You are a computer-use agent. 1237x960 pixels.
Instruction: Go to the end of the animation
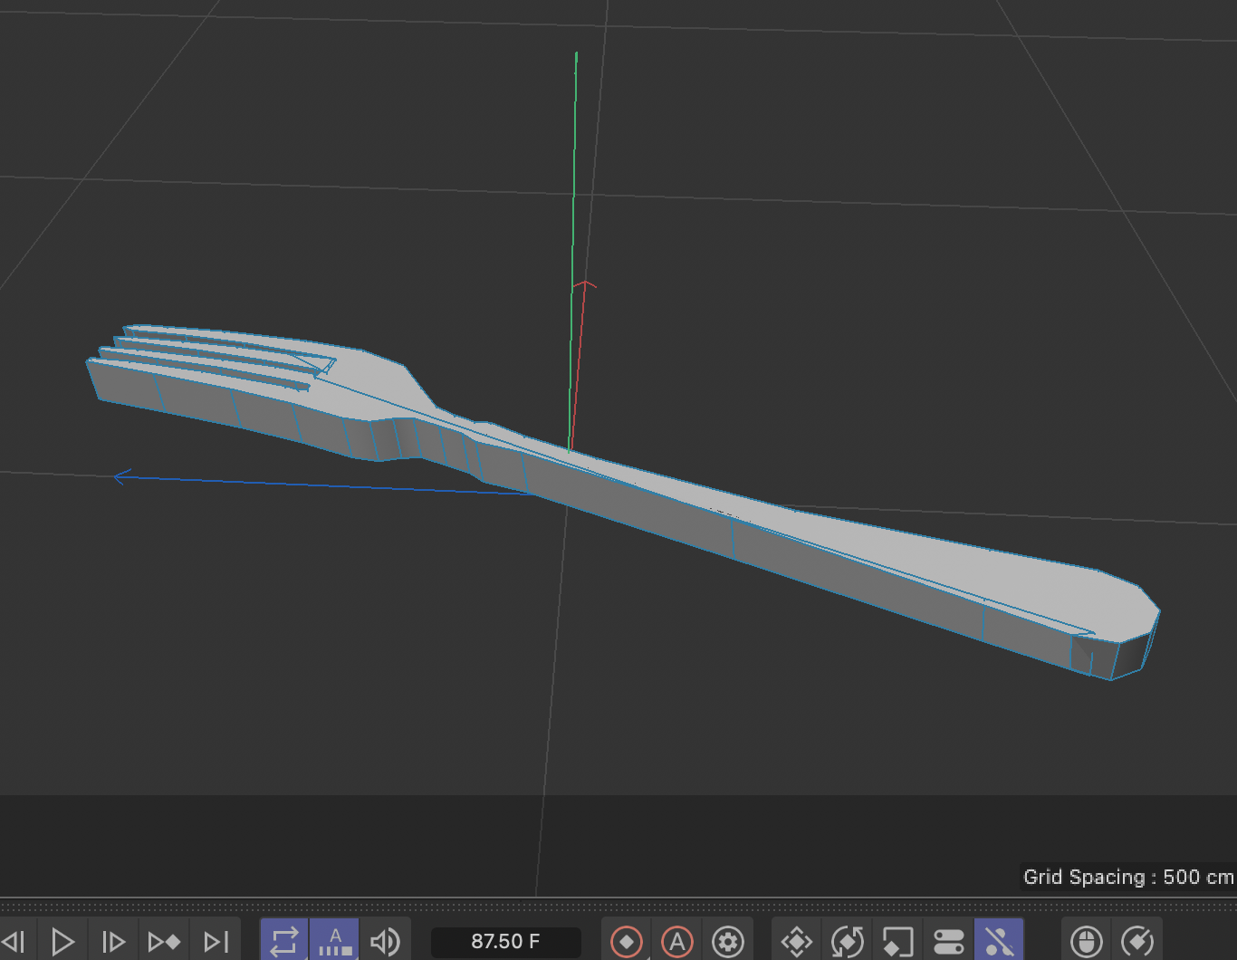coord(216,942)
